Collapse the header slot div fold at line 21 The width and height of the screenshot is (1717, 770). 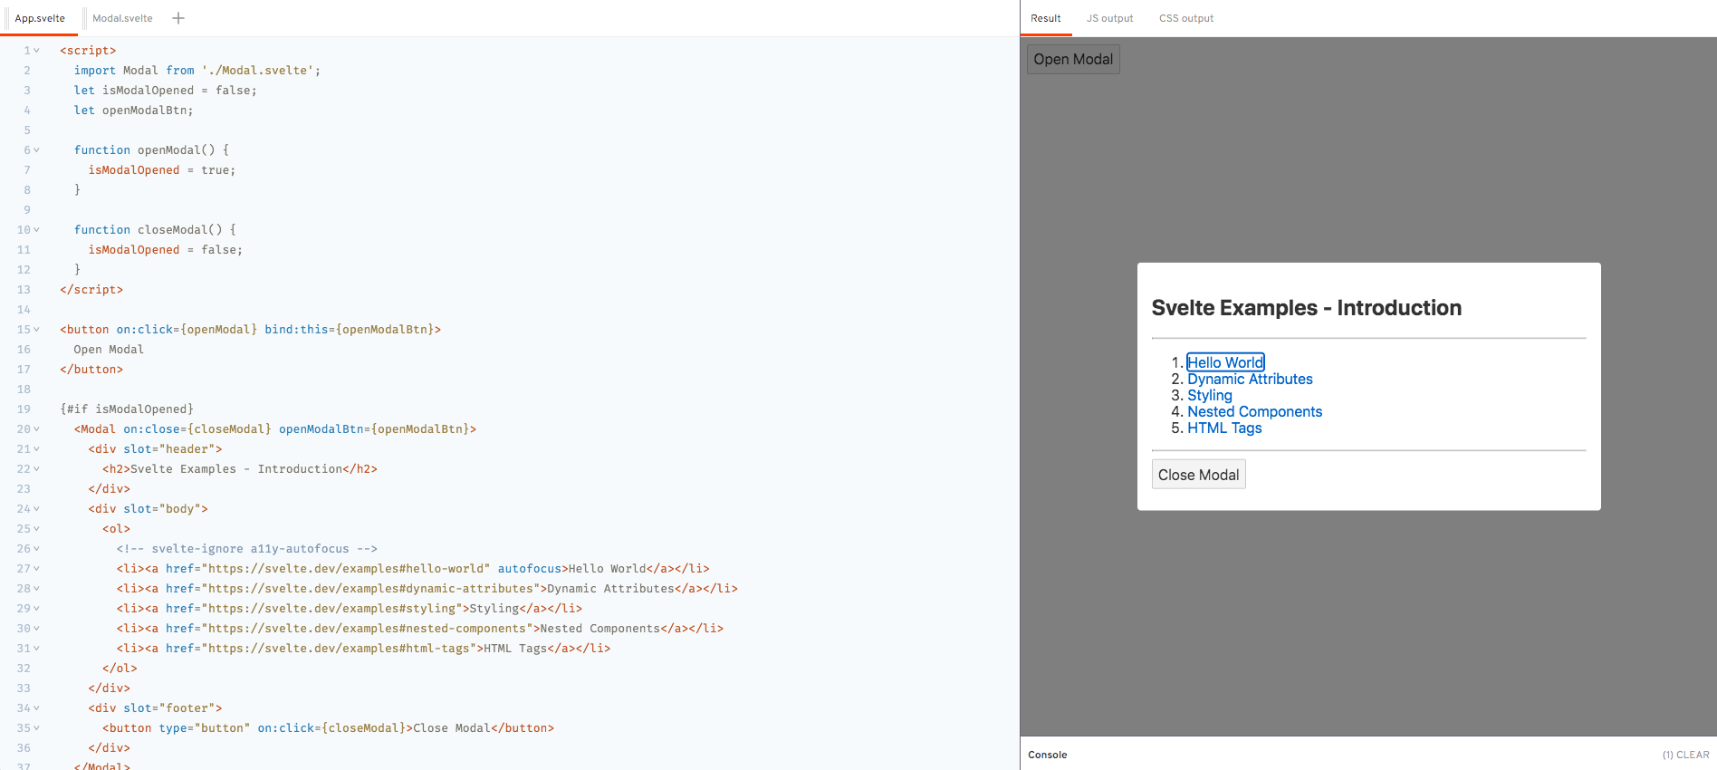click(37, 449)
